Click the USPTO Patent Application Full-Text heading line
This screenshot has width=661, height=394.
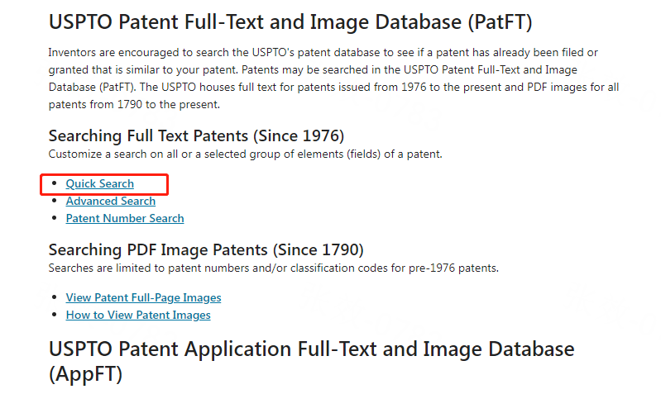tap(312, 349)
